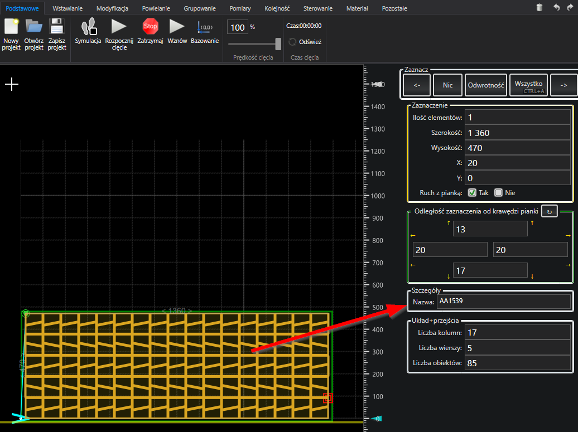Image resolution: width=578 pixels, height=432 pixels.
Task: Run Bazowanie homing icon
Action: pos(205,27)
